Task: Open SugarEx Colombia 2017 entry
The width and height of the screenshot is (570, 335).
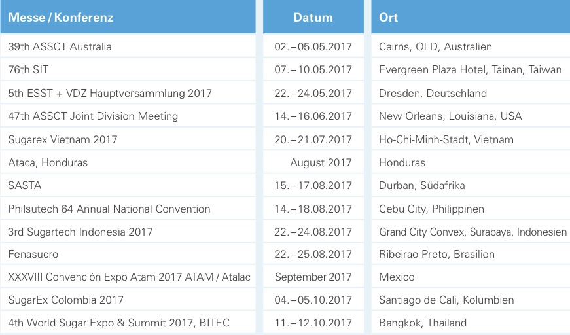Action: click(x=66, y=300)
